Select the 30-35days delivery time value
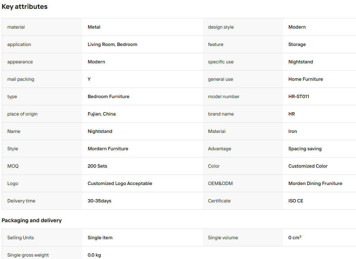 pyautogui.click(x=99, y=201)
